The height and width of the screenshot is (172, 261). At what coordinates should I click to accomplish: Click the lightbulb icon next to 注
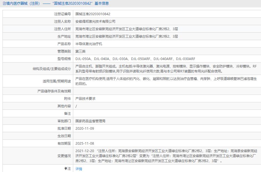(66, 169)
